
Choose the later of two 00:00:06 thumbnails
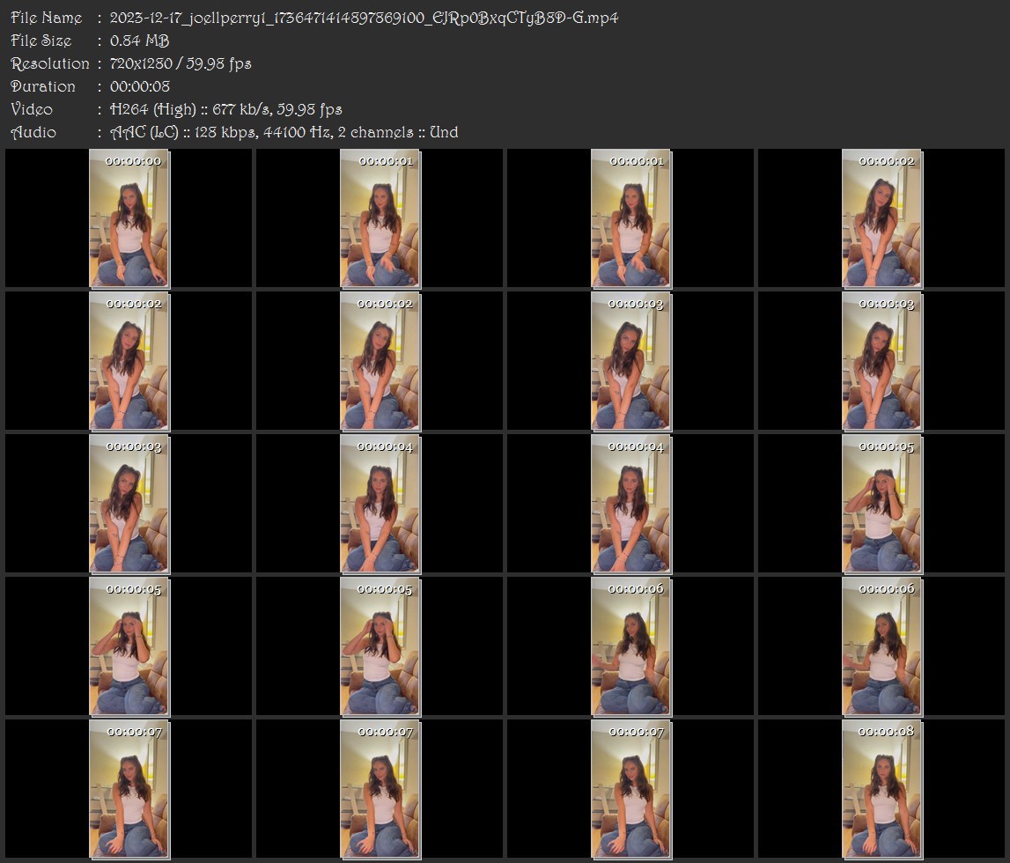click(x=881, y=646)
